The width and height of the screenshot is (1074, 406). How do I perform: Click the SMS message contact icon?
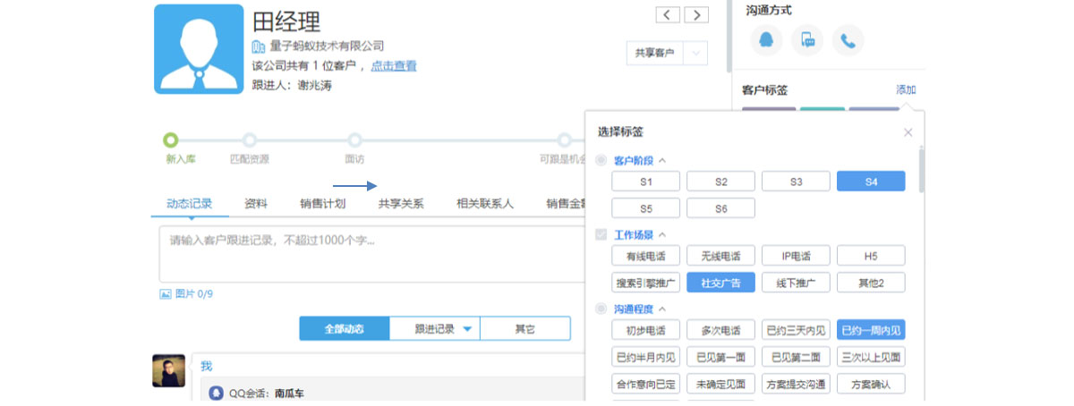807,40
